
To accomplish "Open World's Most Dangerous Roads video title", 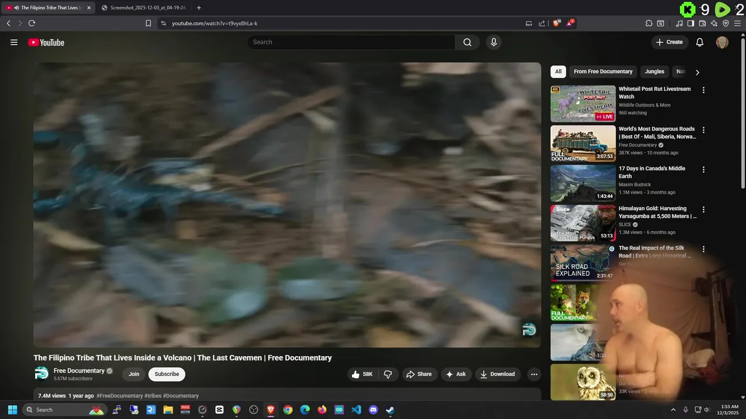I will [x=657, y=133].
